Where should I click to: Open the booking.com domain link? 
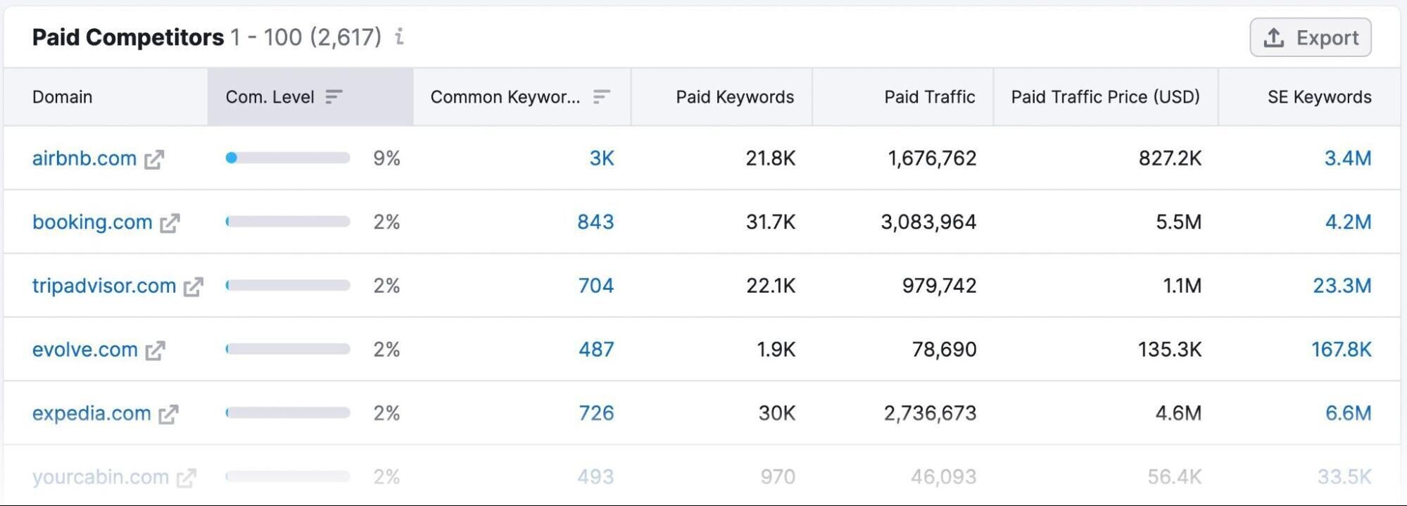pyautogui.click(x=92, y=222)
